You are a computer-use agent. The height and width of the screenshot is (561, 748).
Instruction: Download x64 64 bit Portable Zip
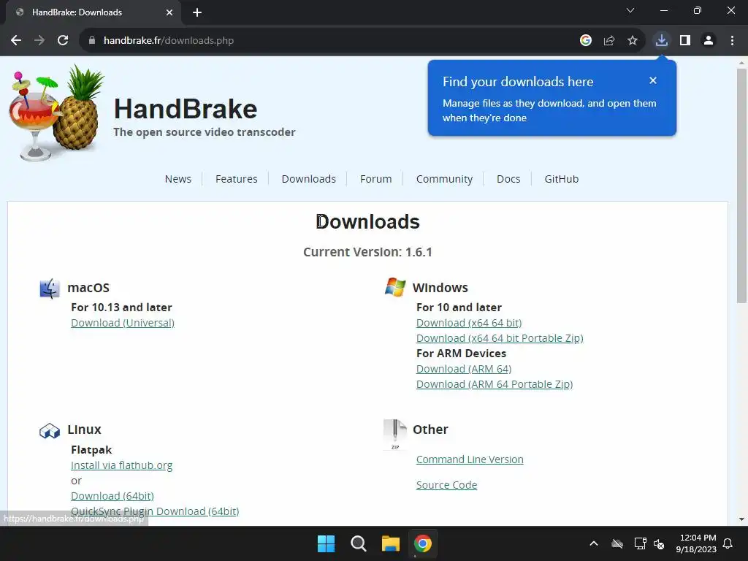point(500,338)
